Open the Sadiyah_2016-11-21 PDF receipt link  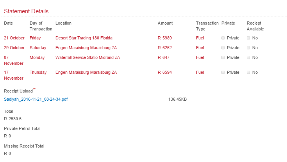click(36, 99)
